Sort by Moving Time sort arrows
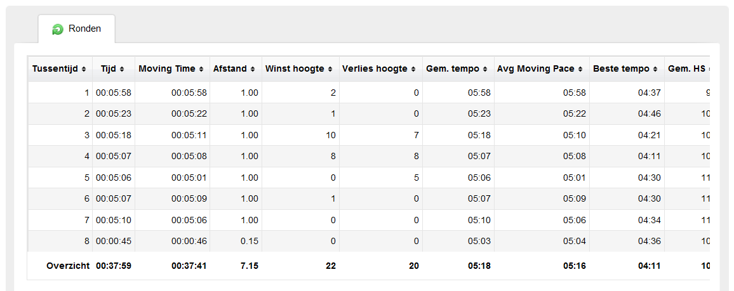 (x=201, y=69)
